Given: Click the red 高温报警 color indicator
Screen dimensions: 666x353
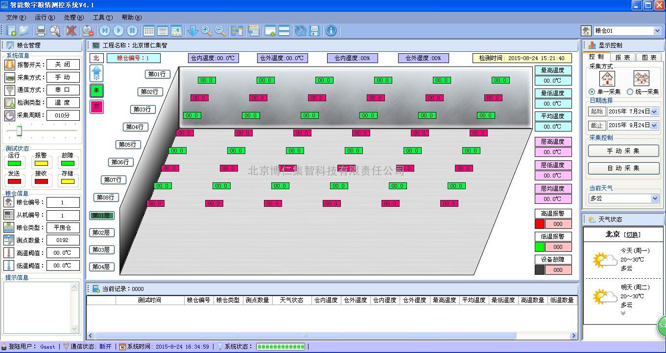Looking at the screenshot, I should point(540,224).
